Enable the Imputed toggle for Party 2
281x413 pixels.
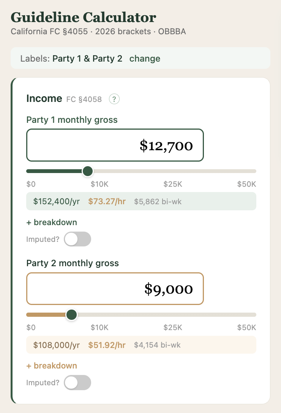pyautogui.click(x=77, y=382)
